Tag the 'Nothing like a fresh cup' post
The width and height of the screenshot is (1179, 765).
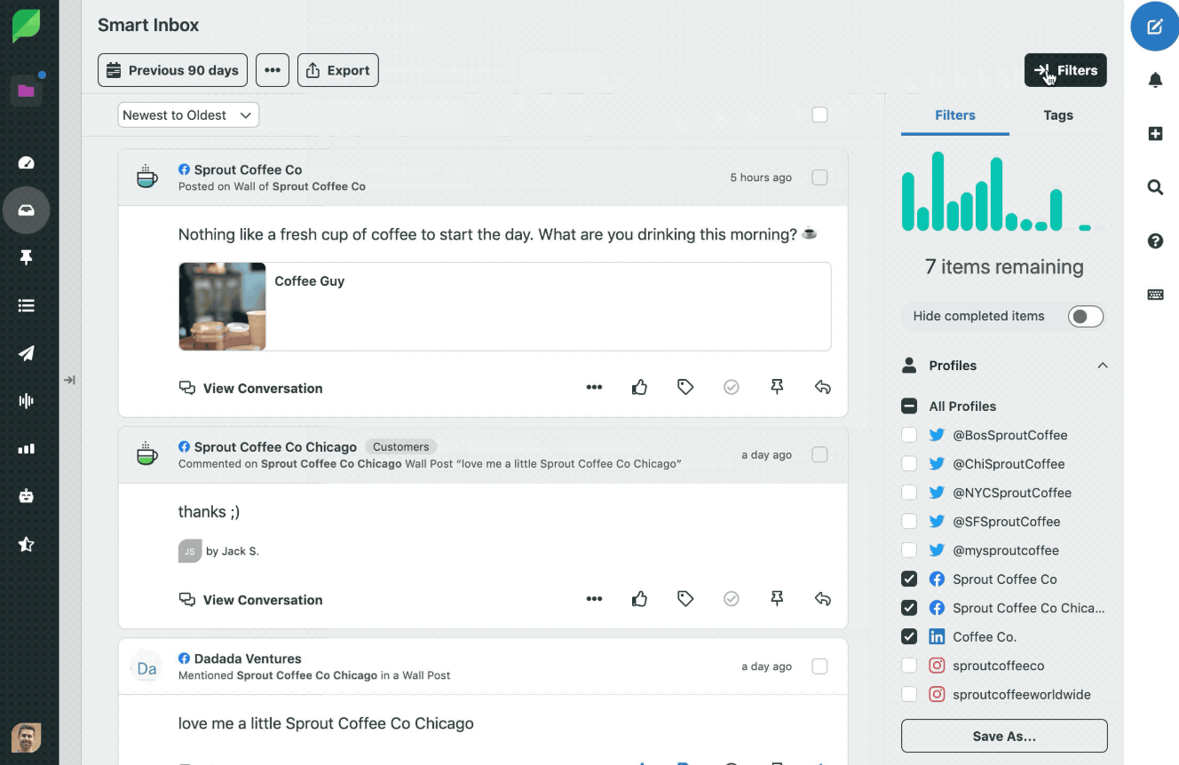pos(685,387)
